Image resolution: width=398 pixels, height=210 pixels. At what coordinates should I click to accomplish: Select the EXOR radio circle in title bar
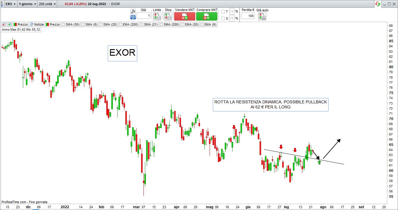[x=108, y=4]
